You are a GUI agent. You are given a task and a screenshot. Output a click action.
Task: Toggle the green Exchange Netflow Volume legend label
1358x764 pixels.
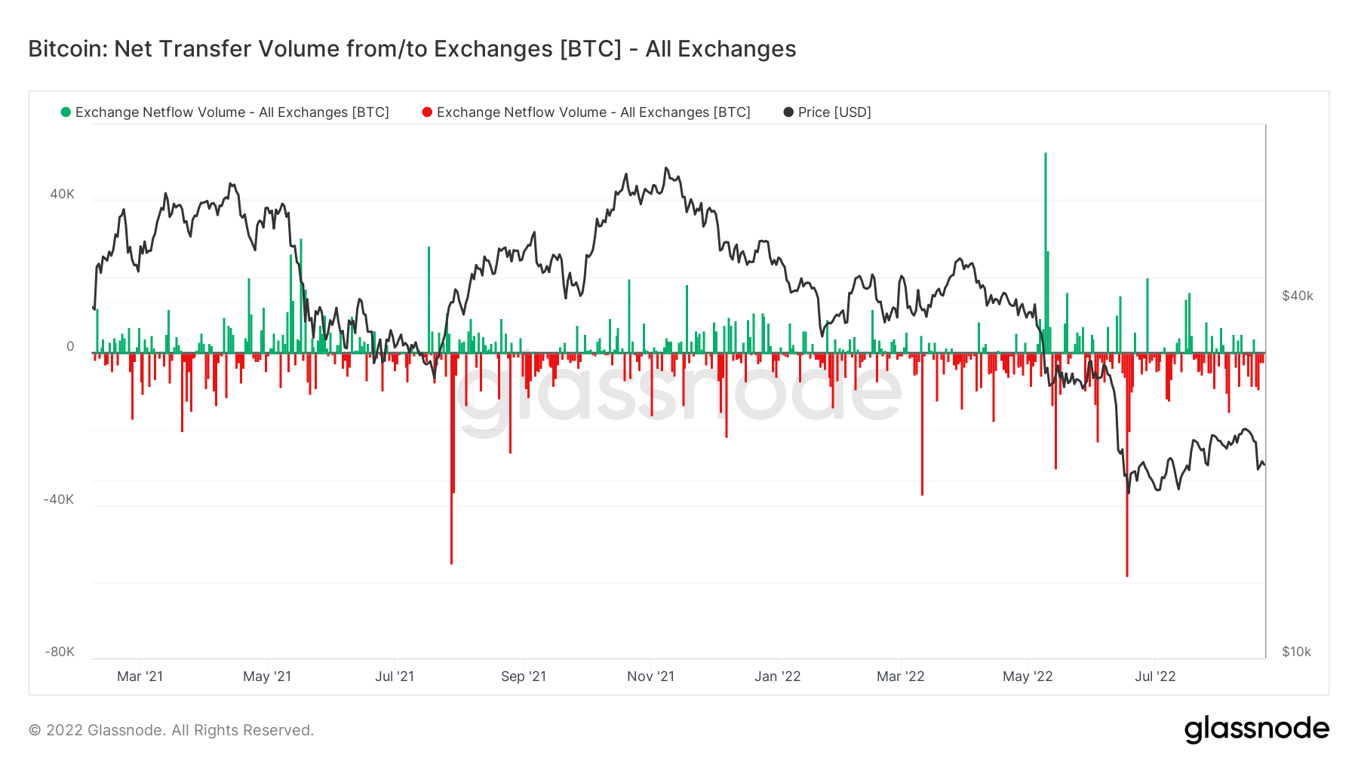click(x=232, y=112)
